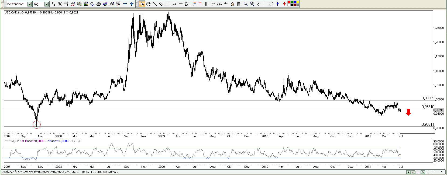Image resolution: width=447 pixels, height=175 pixels.
Task: Select the blue up arrow marker
Action: click(277, 4)
